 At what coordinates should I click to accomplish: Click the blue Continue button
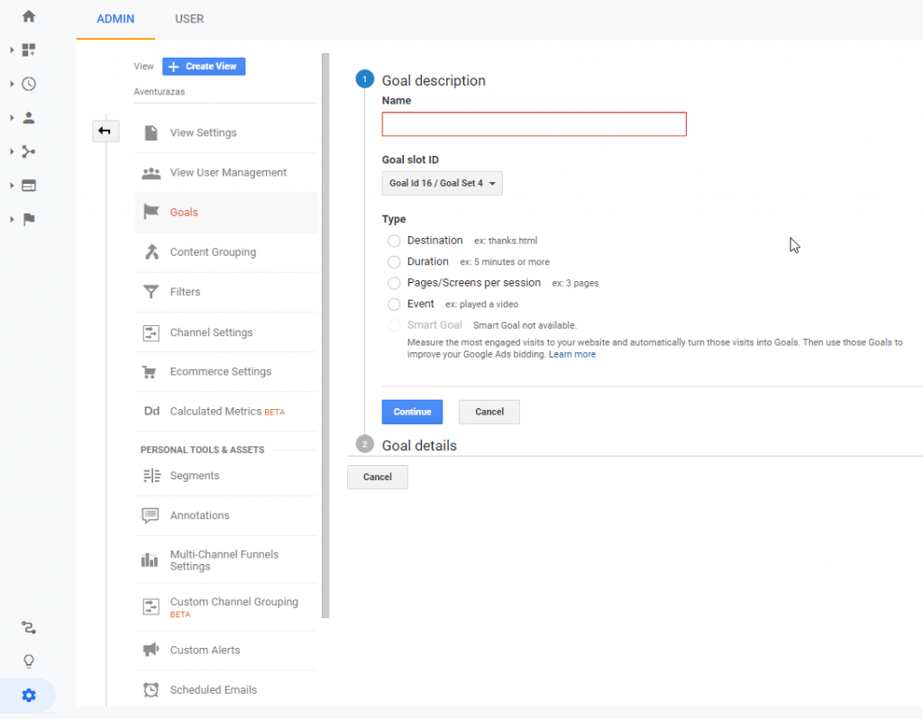[x=412, y=412]
